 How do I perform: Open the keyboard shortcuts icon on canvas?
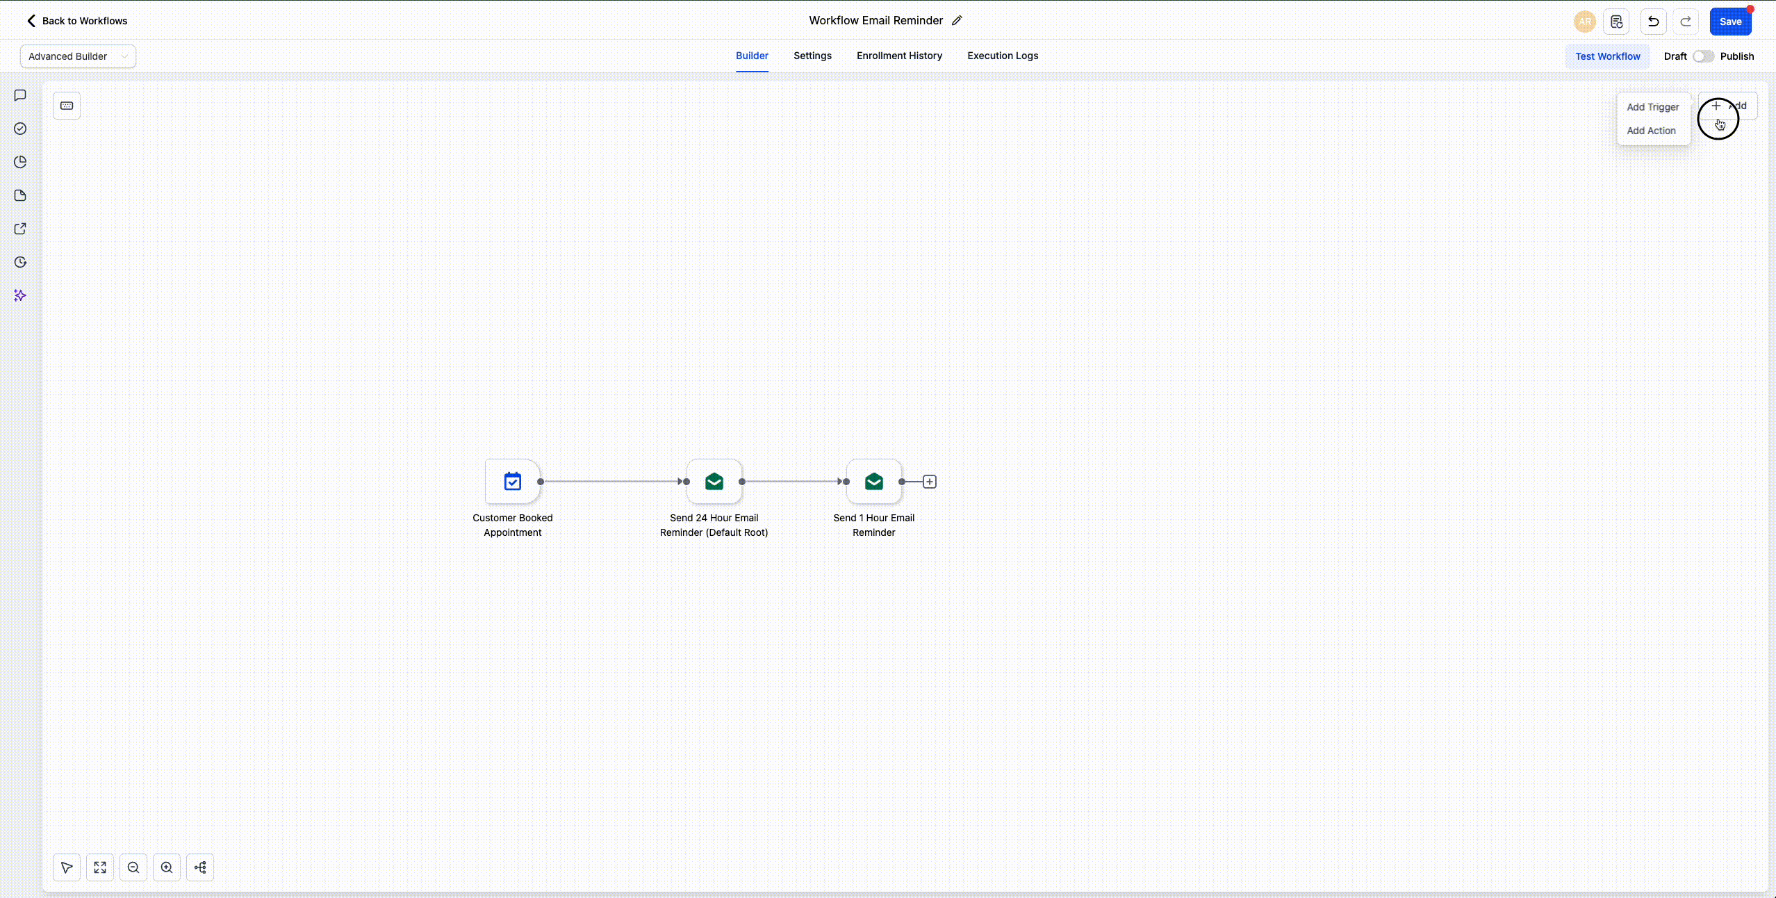point(67,106)
